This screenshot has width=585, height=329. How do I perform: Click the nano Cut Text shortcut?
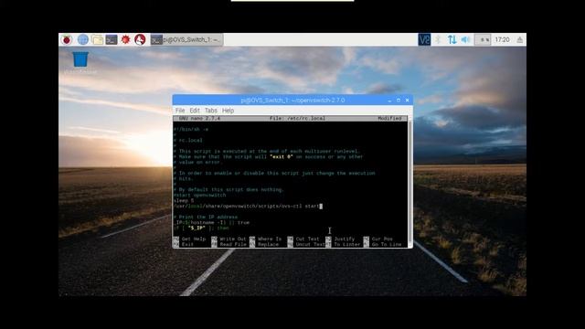click(303, 239)
